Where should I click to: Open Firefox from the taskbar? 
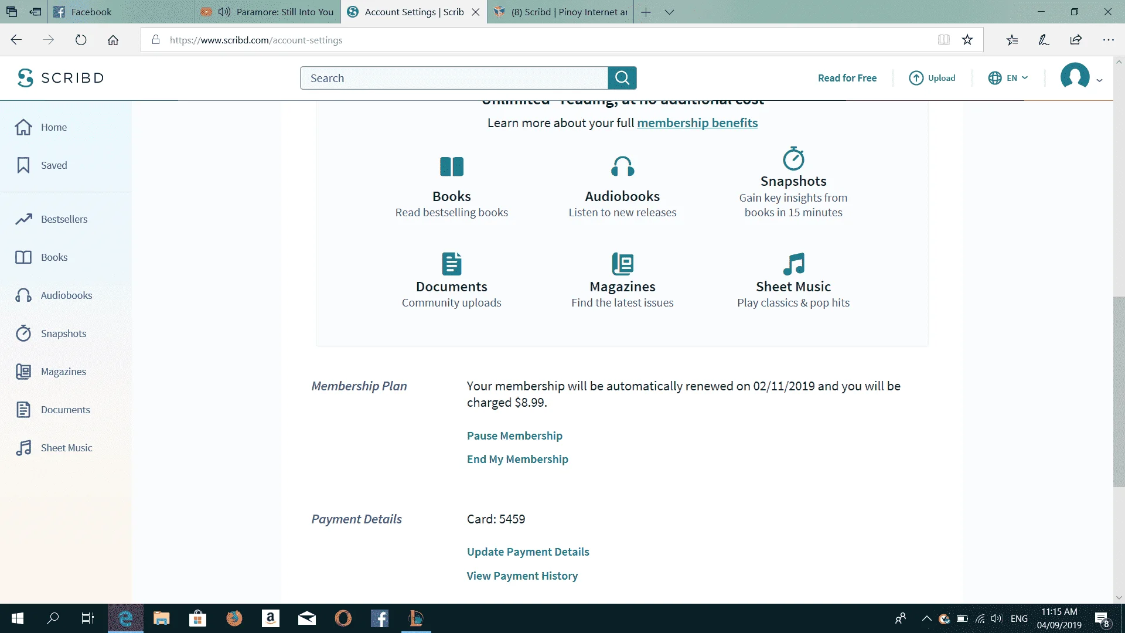[x=234, y=618]
